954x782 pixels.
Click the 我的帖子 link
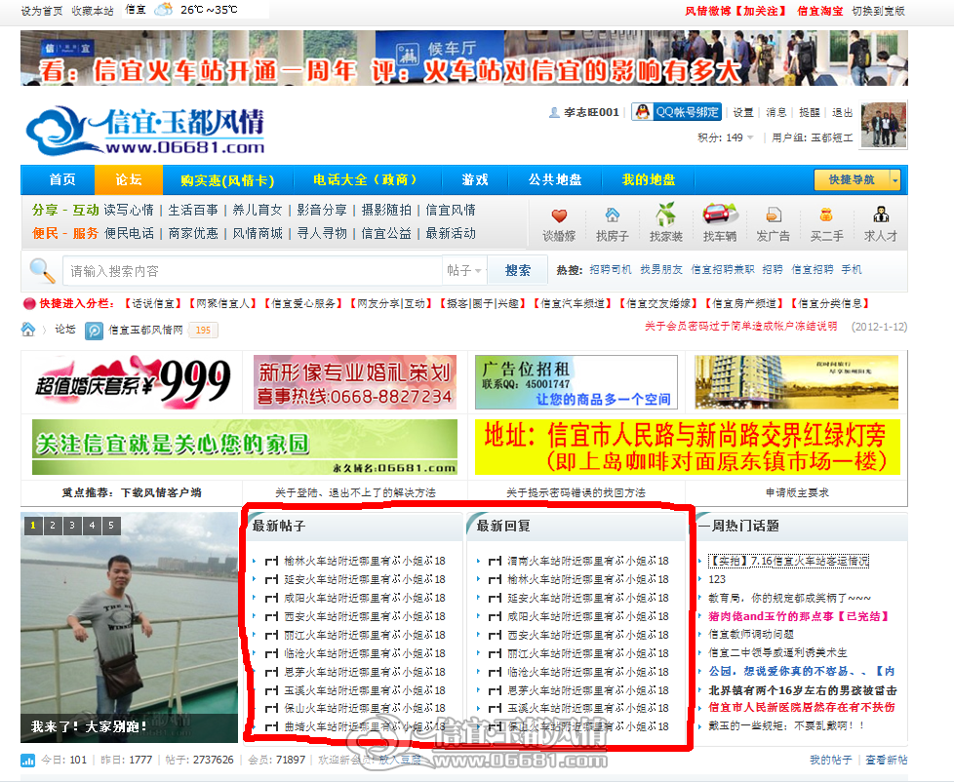pyautogui.click(x=830, y=761)
